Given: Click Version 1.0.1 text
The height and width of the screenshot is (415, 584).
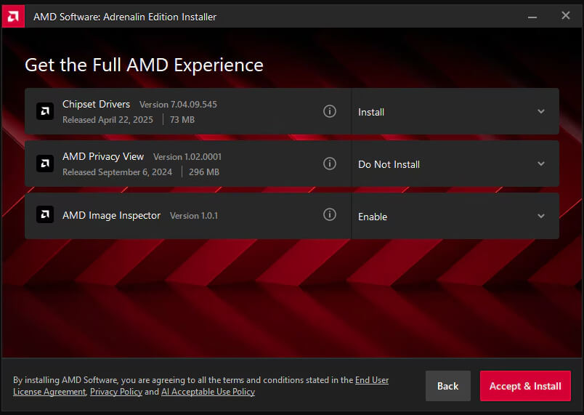Looking at the screenshot, I should pyautogui.click(x=194, y=216).
